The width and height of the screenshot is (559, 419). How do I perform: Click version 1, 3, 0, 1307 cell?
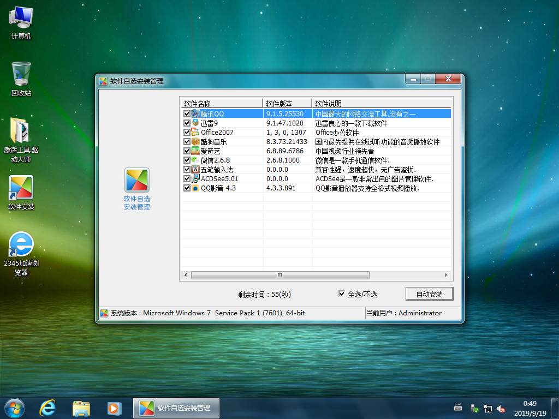286,132
